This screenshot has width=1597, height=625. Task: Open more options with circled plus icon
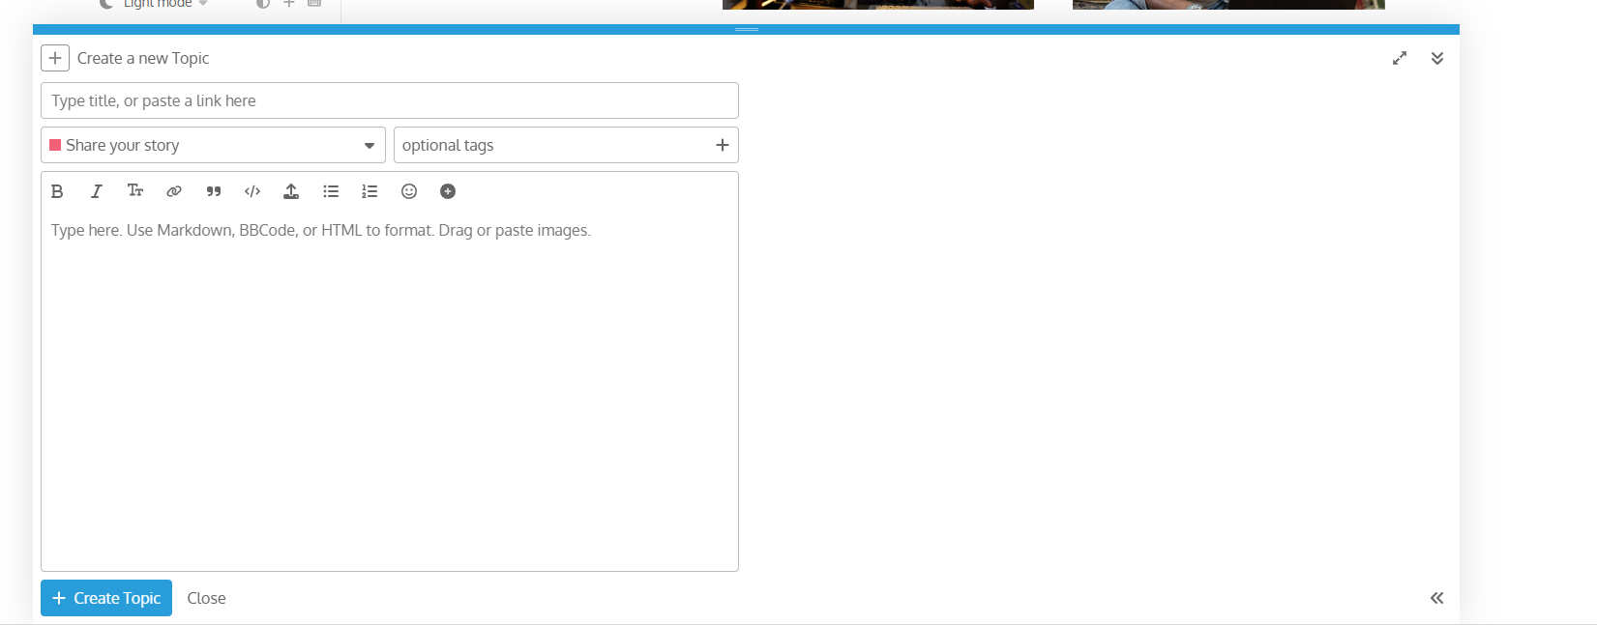tap(448, 191)
